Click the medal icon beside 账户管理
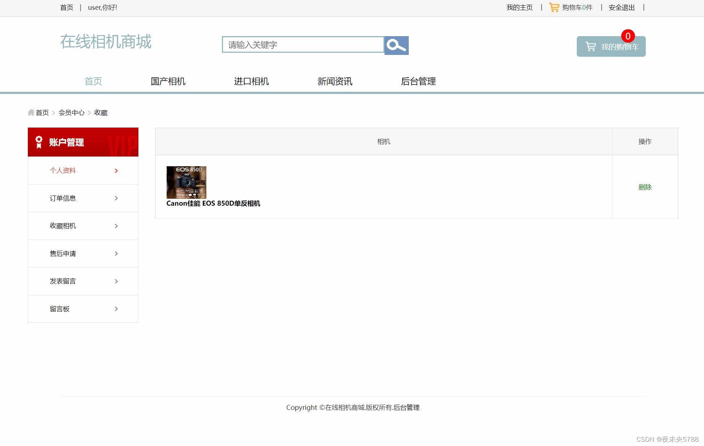704x446 pixels. tap(39, 142)
